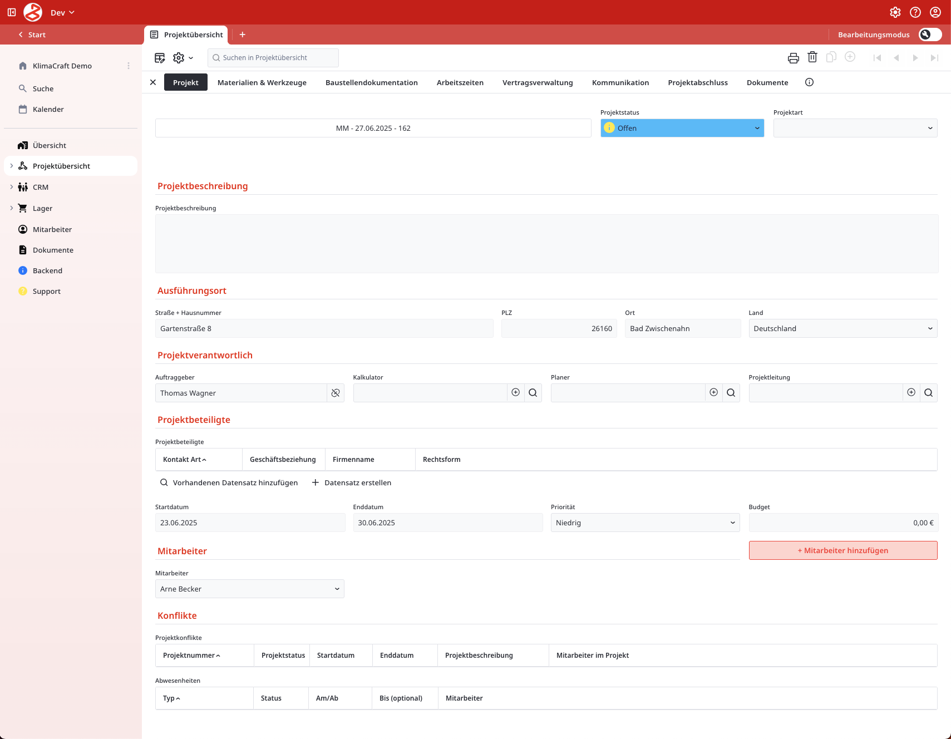Viewport: 951px width, 739px height.
Task: Click Datensatz erstellen link
Action: [352, 483]
